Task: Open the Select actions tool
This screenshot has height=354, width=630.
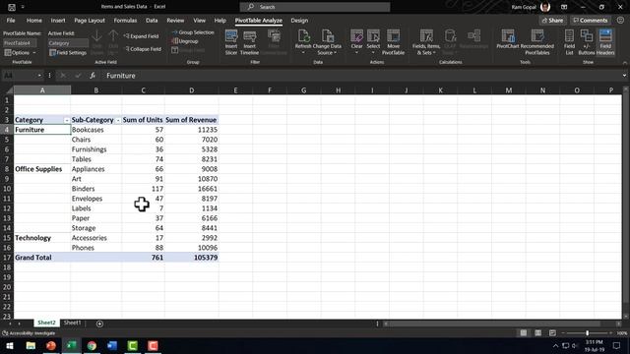Action: (x=373, y=41)
